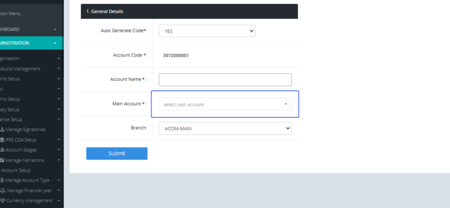Open the Main Account select cash account dropdown

225,104
